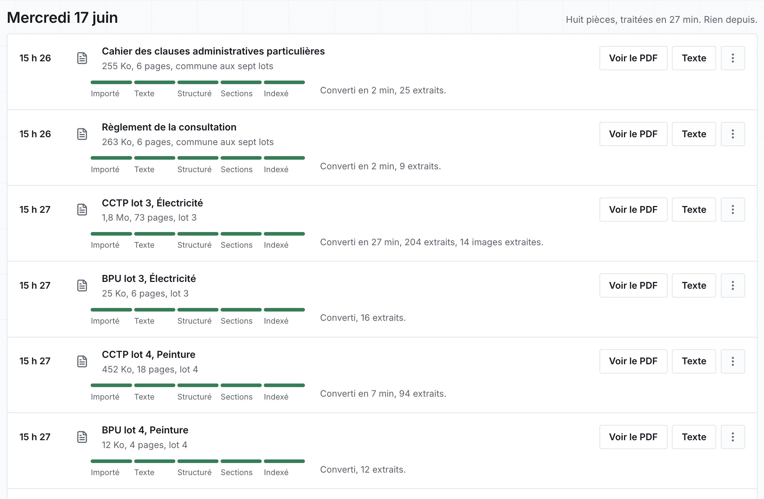764x499 pixels.
Task: Select title 'BPU lot 4, Peinture'
Action: pyautogui.click(x=145, y=430)
